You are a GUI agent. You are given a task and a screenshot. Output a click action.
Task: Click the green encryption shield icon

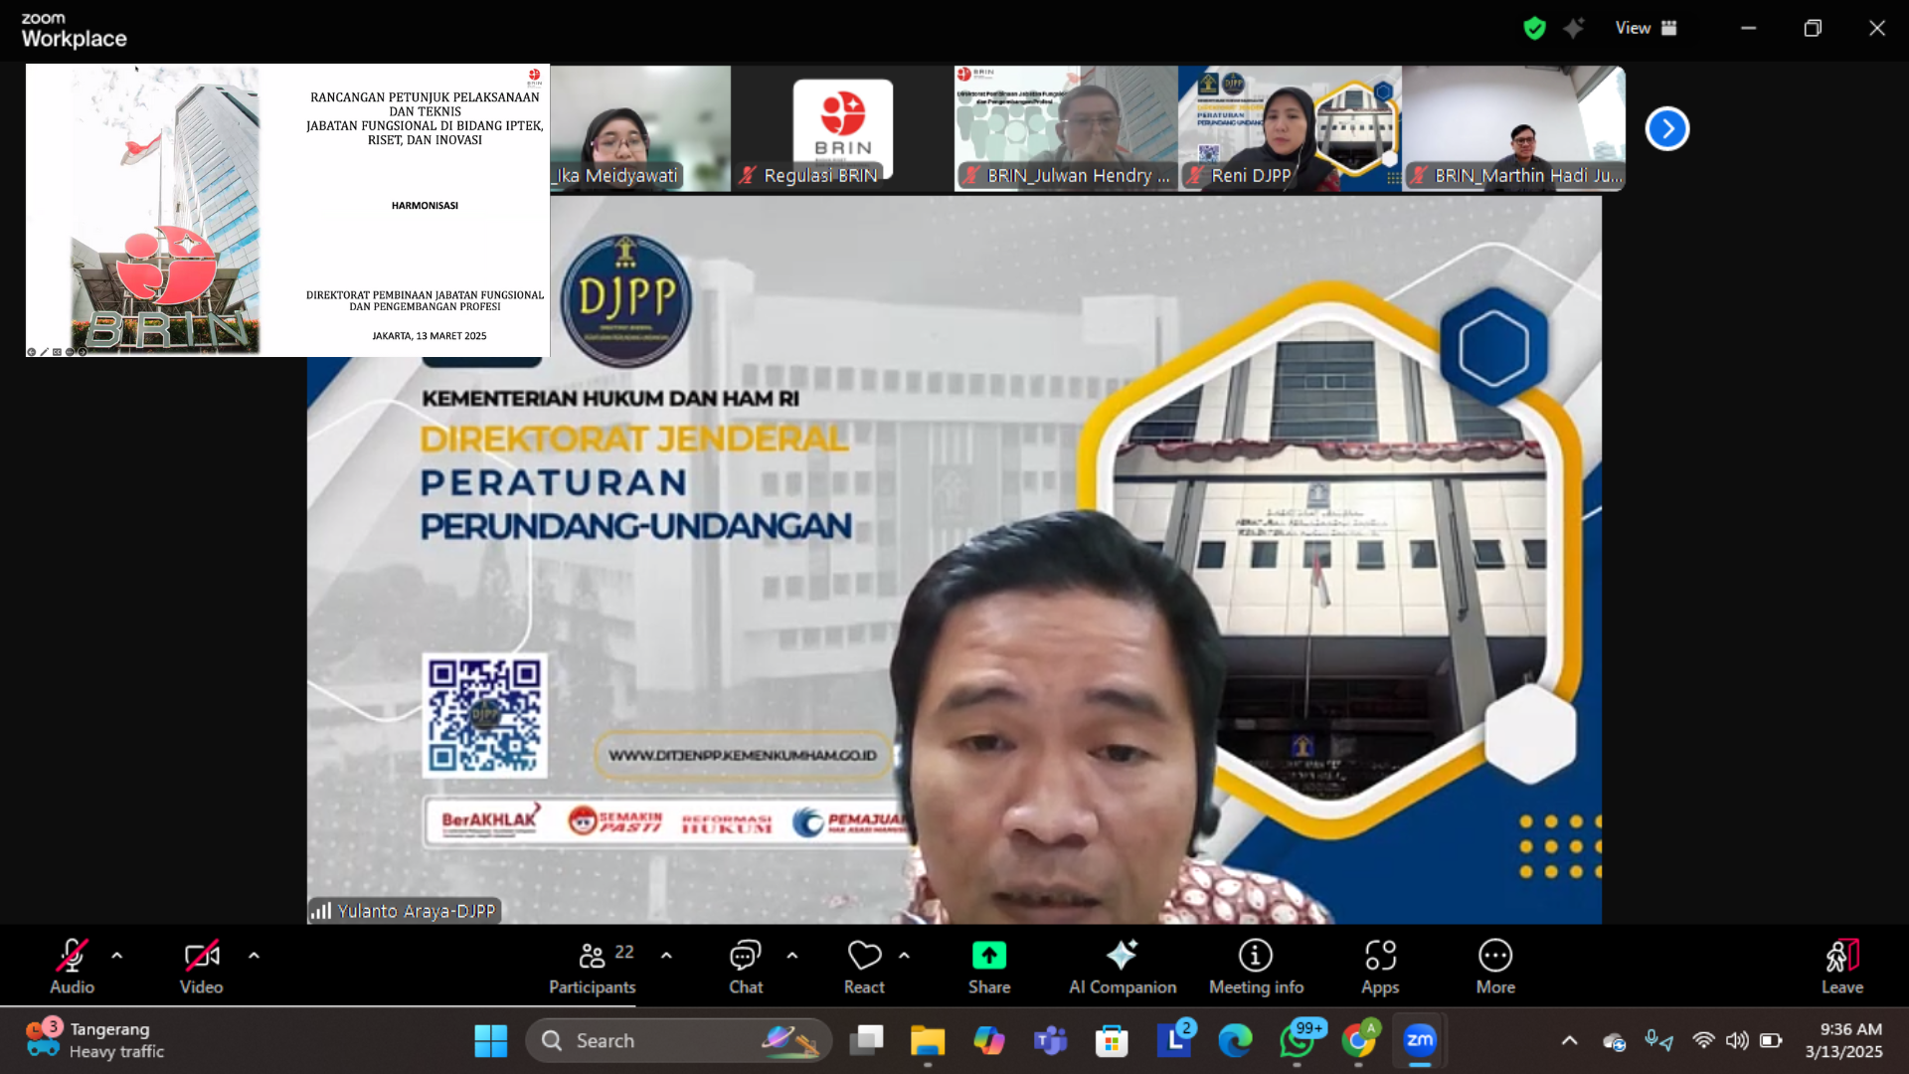coord(1534,28)
